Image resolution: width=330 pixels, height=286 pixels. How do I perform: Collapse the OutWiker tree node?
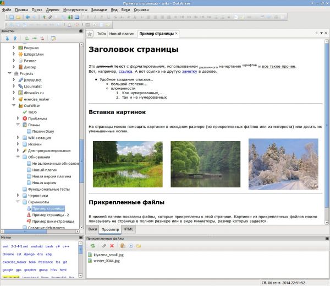14,105
